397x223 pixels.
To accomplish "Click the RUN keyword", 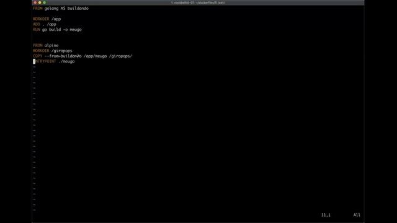I will click(37, 30).
